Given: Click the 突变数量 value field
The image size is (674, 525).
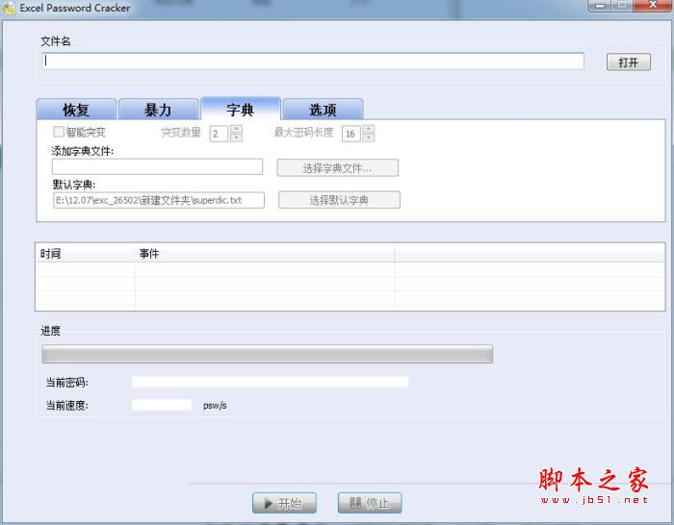Looking at the screenshot, I should tap(219, 134).
